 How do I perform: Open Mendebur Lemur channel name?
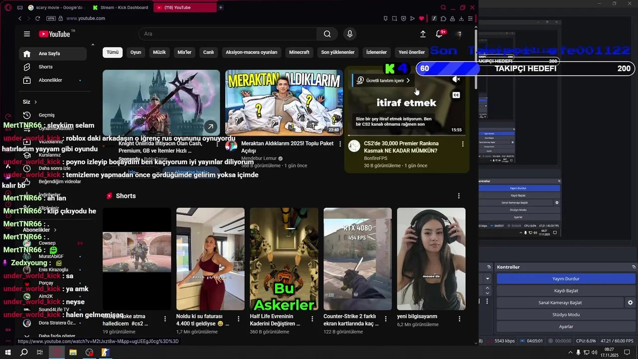[259, 159]
